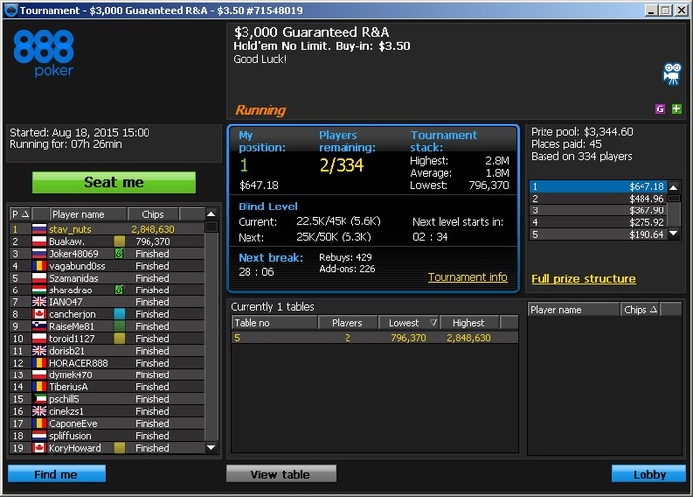Click the yellow marker next to Buakaw.
The image size is (693, 497).
[119, 241]
